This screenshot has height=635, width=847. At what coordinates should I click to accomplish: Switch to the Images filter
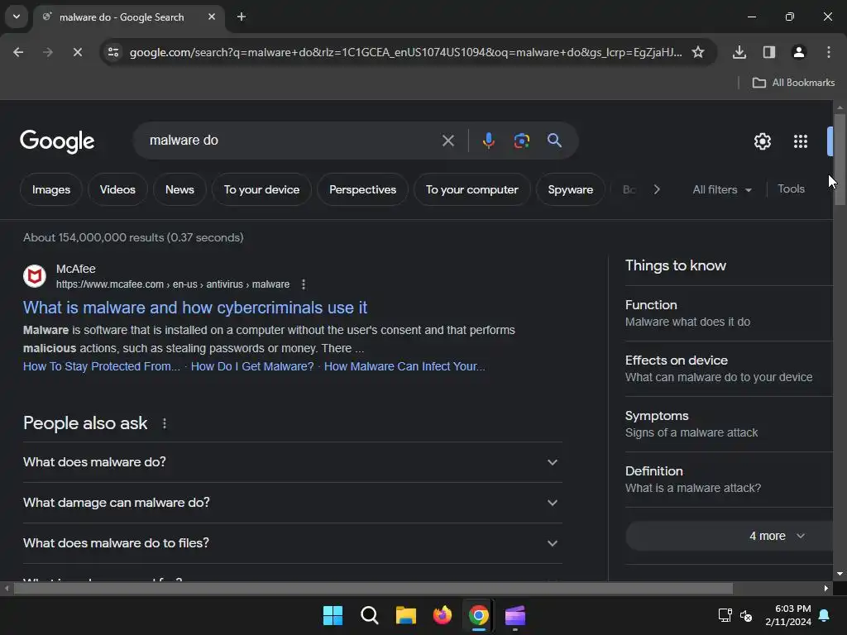[x=50, y=189]
